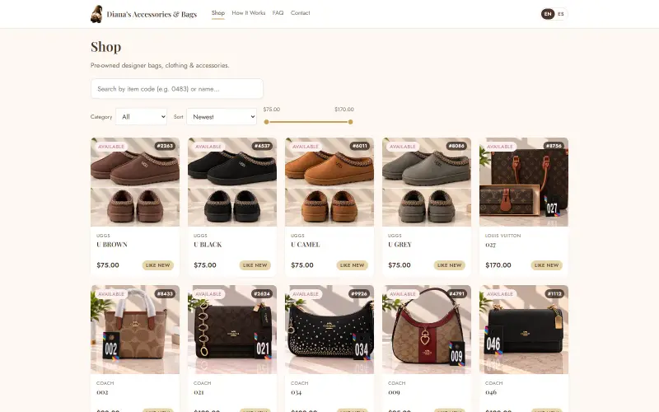
Task: Focus the item code search field
Action: pos(177,89)
